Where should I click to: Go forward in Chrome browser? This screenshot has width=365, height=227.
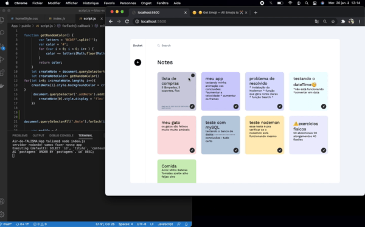click(x=119, y=21)
